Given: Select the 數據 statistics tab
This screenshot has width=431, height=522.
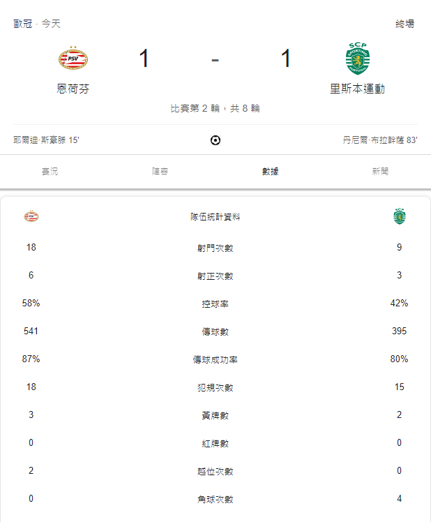Looking at the screenshot, I should (x=271, y=172).
